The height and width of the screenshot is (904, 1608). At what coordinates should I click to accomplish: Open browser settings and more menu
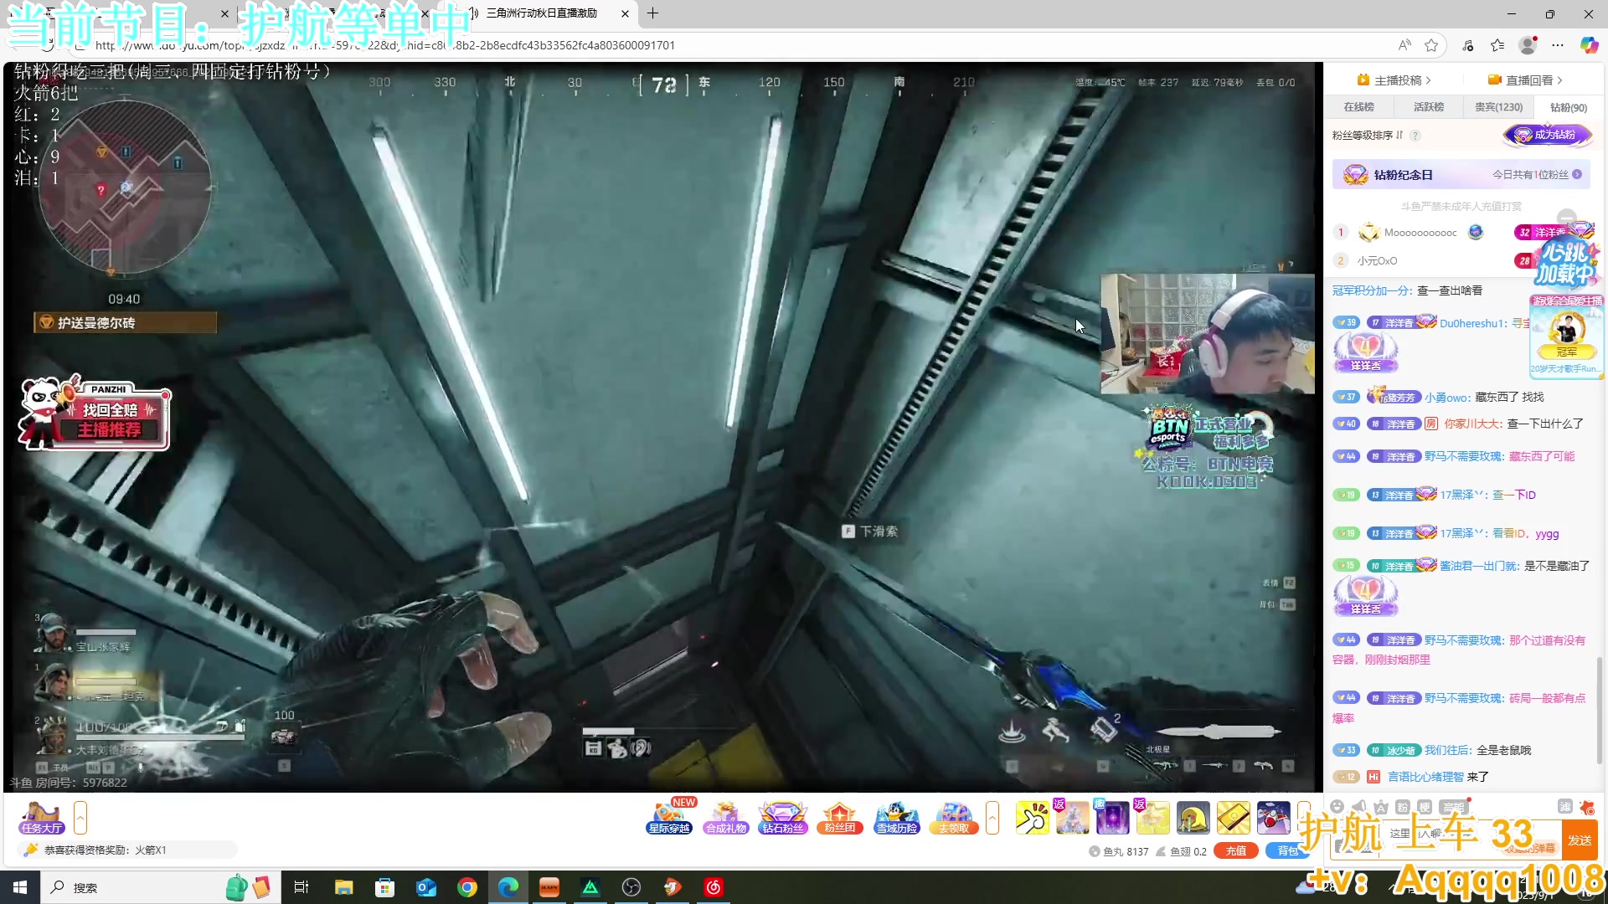[x=1558, y=45]
